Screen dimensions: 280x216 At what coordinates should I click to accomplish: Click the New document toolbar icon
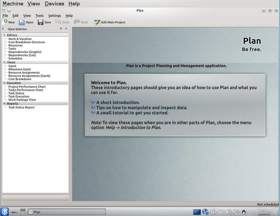click(x=5, y=22)
